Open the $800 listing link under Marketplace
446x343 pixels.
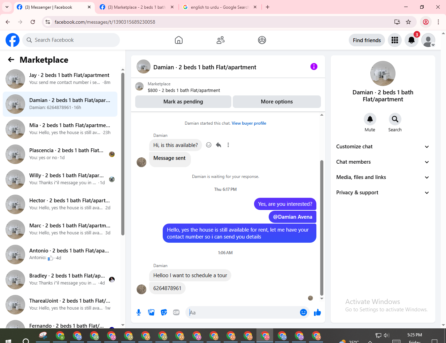[x=184, y=91]
